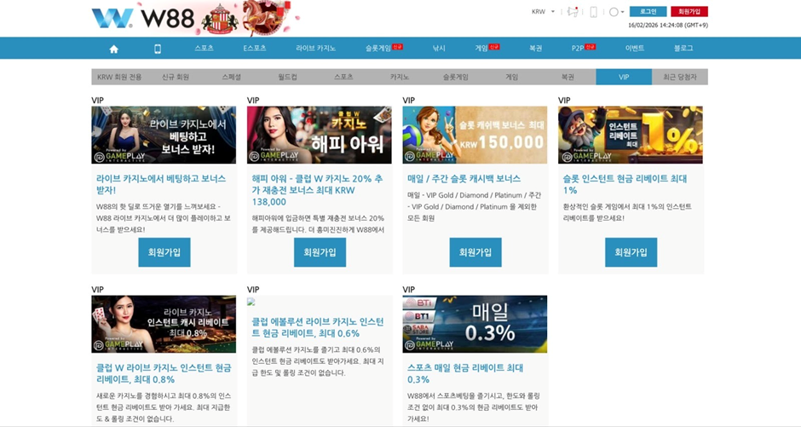
Task: Click description text mentioning VIP Gold / Diamond / Platinum
Action: click(474, 206)
